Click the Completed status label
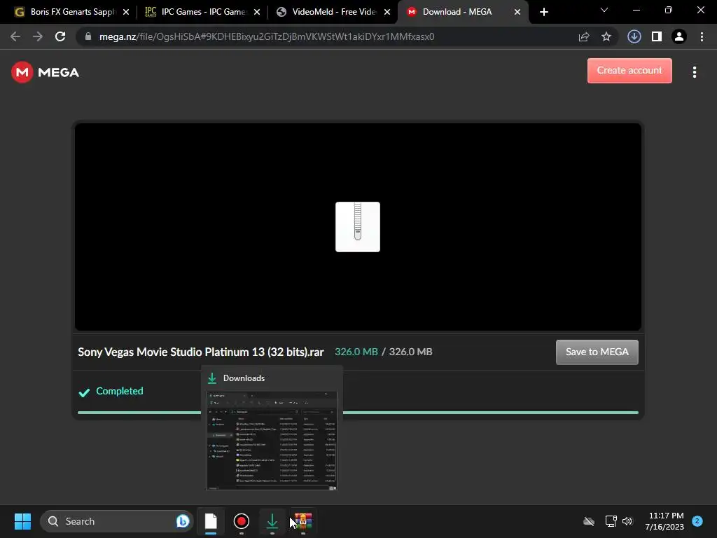 [x=119, y=391]
